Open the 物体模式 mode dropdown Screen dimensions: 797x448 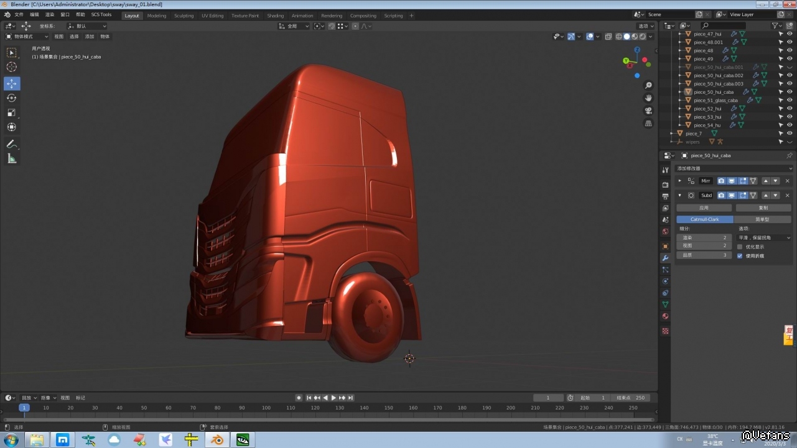pyautogui.click(x=27, y=37)
